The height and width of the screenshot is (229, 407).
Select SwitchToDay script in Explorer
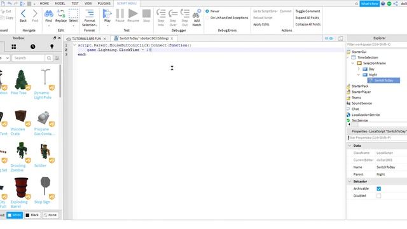coord(383,81)
